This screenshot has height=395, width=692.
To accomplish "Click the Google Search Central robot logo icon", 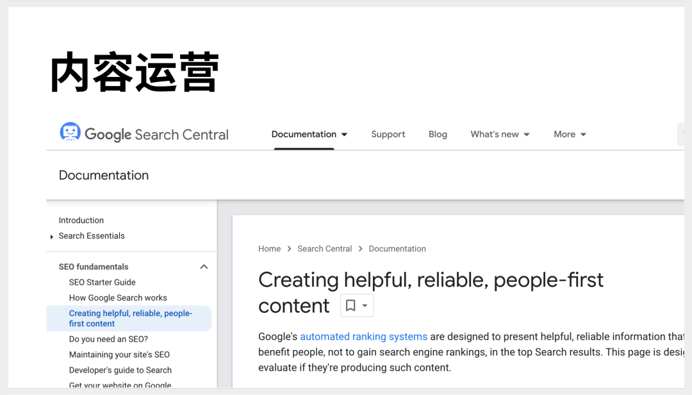I will point(70,132).
